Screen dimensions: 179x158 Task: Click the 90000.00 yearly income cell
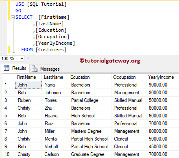[162, 85]
